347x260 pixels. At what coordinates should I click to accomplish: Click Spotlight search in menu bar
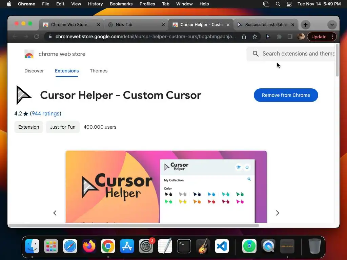278,4
